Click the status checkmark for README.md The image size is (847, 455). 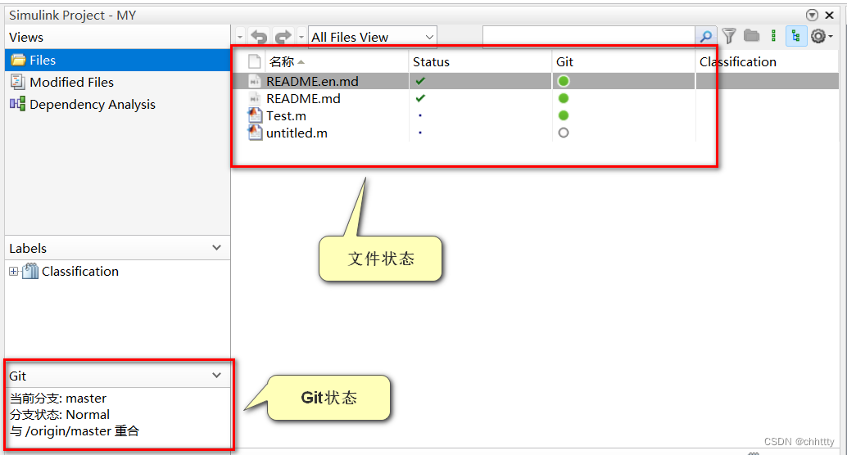pyautogui.click(x=420, y=98)
